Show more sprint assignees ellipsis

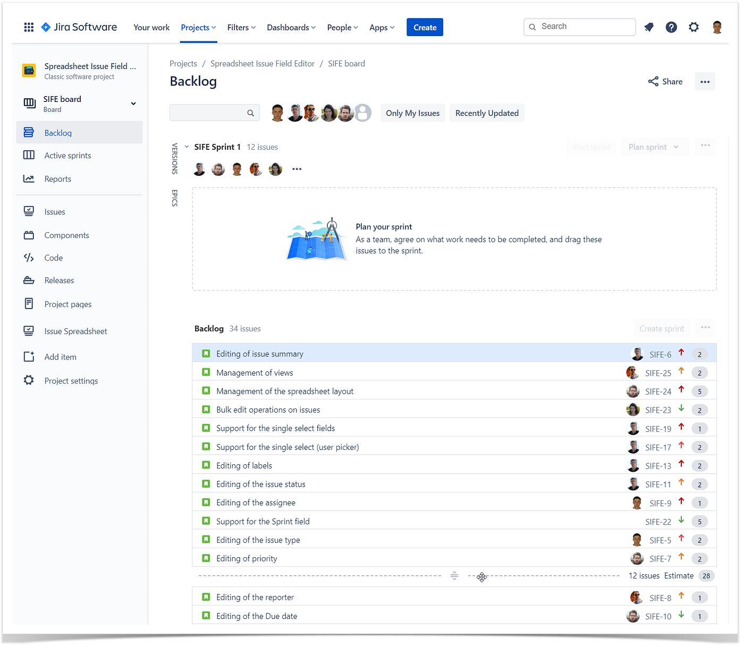point(297,169)
